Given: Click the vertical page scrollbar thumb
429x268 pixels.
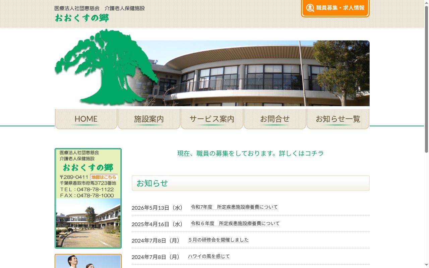Looking at the screenshot, I should 426,80.
